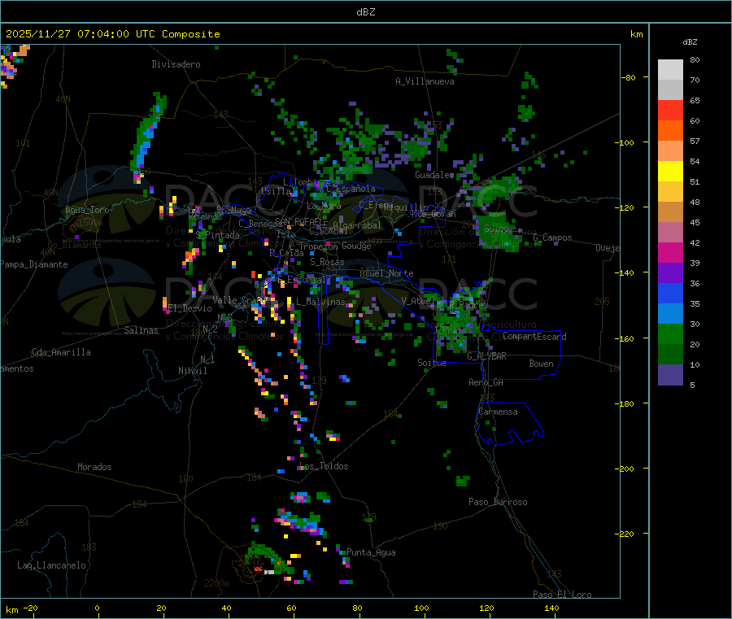
Task: Select the dark violet 5-10 dBZ legend swatch
Action: 670,375
